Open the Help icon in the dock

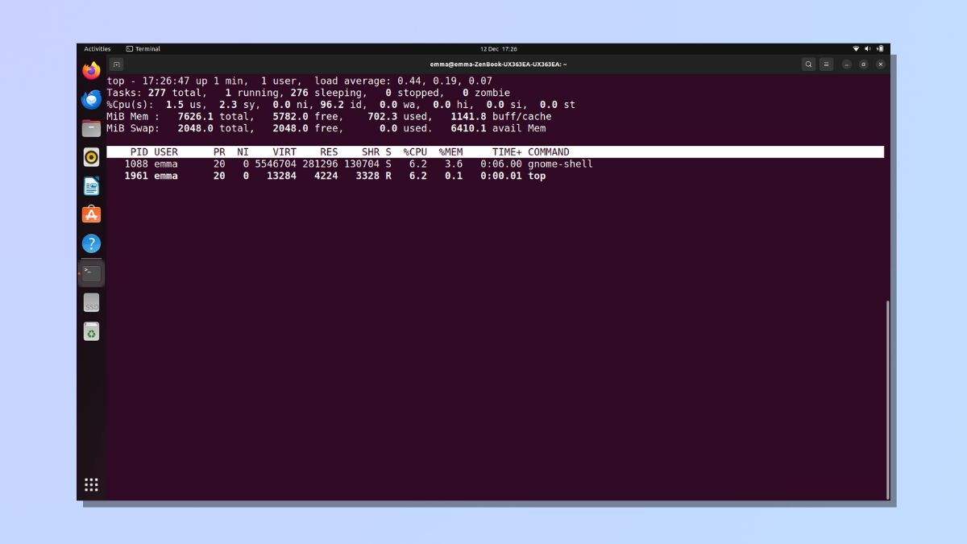92,243
